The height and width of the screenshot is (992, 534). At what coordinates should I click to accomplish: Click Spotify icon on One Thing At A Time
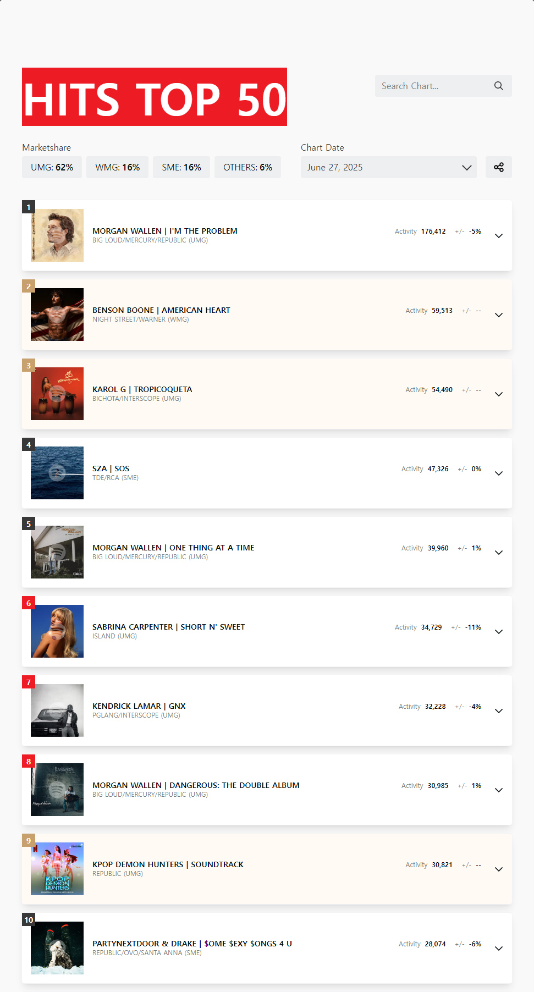tap(57, 552)
